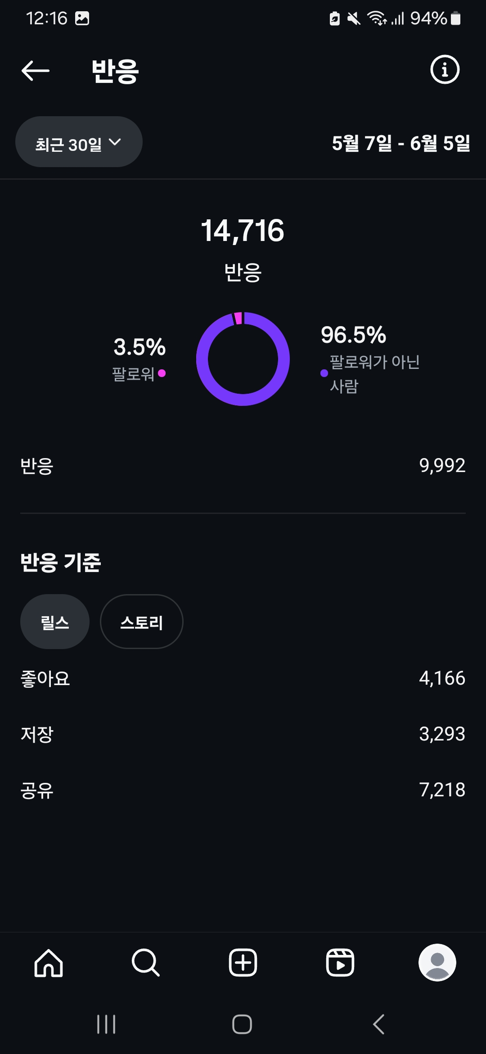486x1054 pixels.
Task: Tap the create new post icon
Action: point(243,963)
